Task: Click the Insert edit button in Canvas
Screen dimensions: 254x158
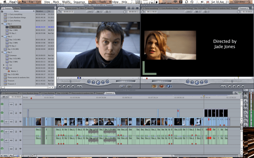Action: point(154,86)
